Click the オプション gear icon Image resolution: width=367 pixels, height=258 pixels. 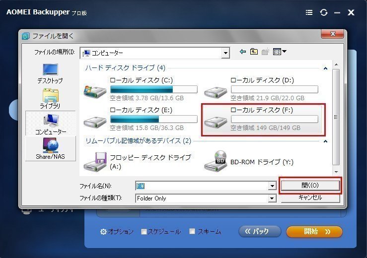pyautogui.click(x=103, y=232)
